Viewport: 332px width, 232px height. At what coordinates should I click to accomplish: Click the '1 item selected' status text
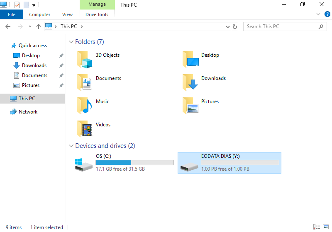pyautogui.click(x=46, y=227)
